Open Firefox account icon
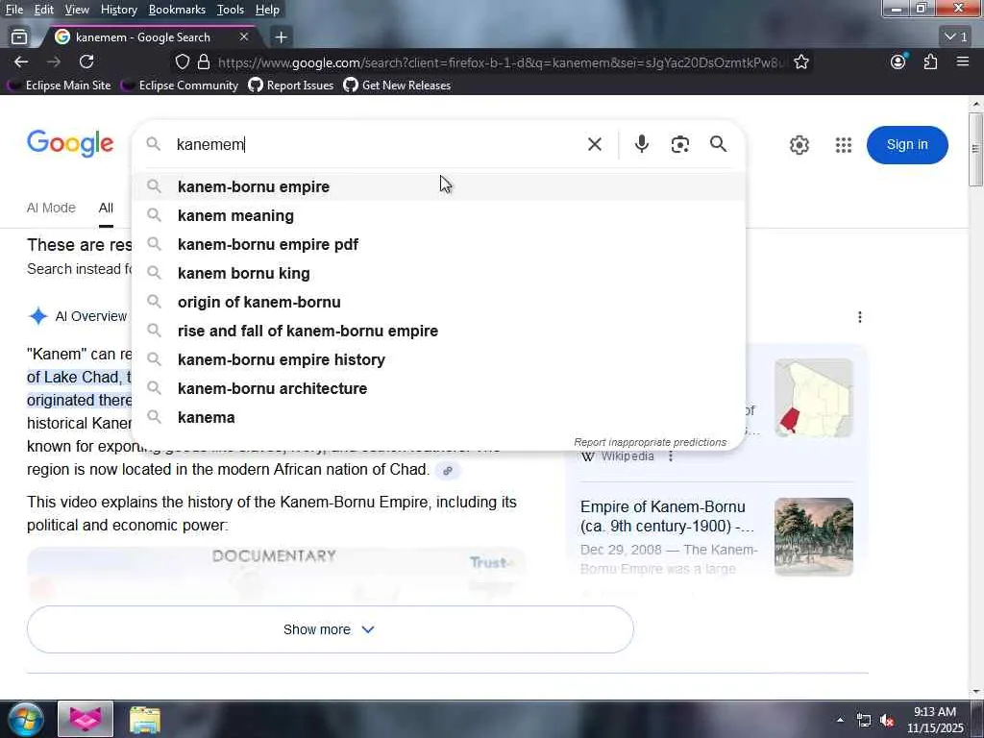 (x=898, y=61)
